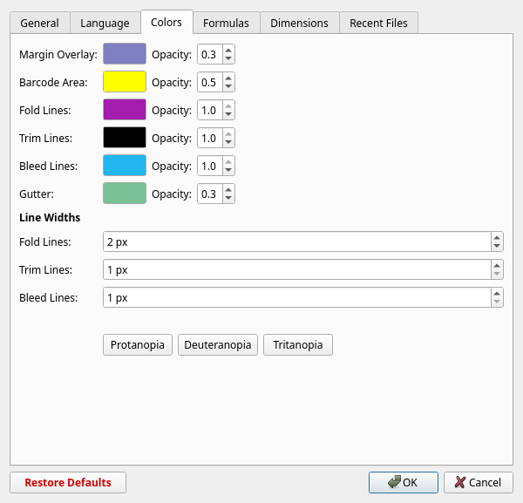Select the Bleed Lines blue color swatch
Screen dimensions: 523x503
pos(125,166)
